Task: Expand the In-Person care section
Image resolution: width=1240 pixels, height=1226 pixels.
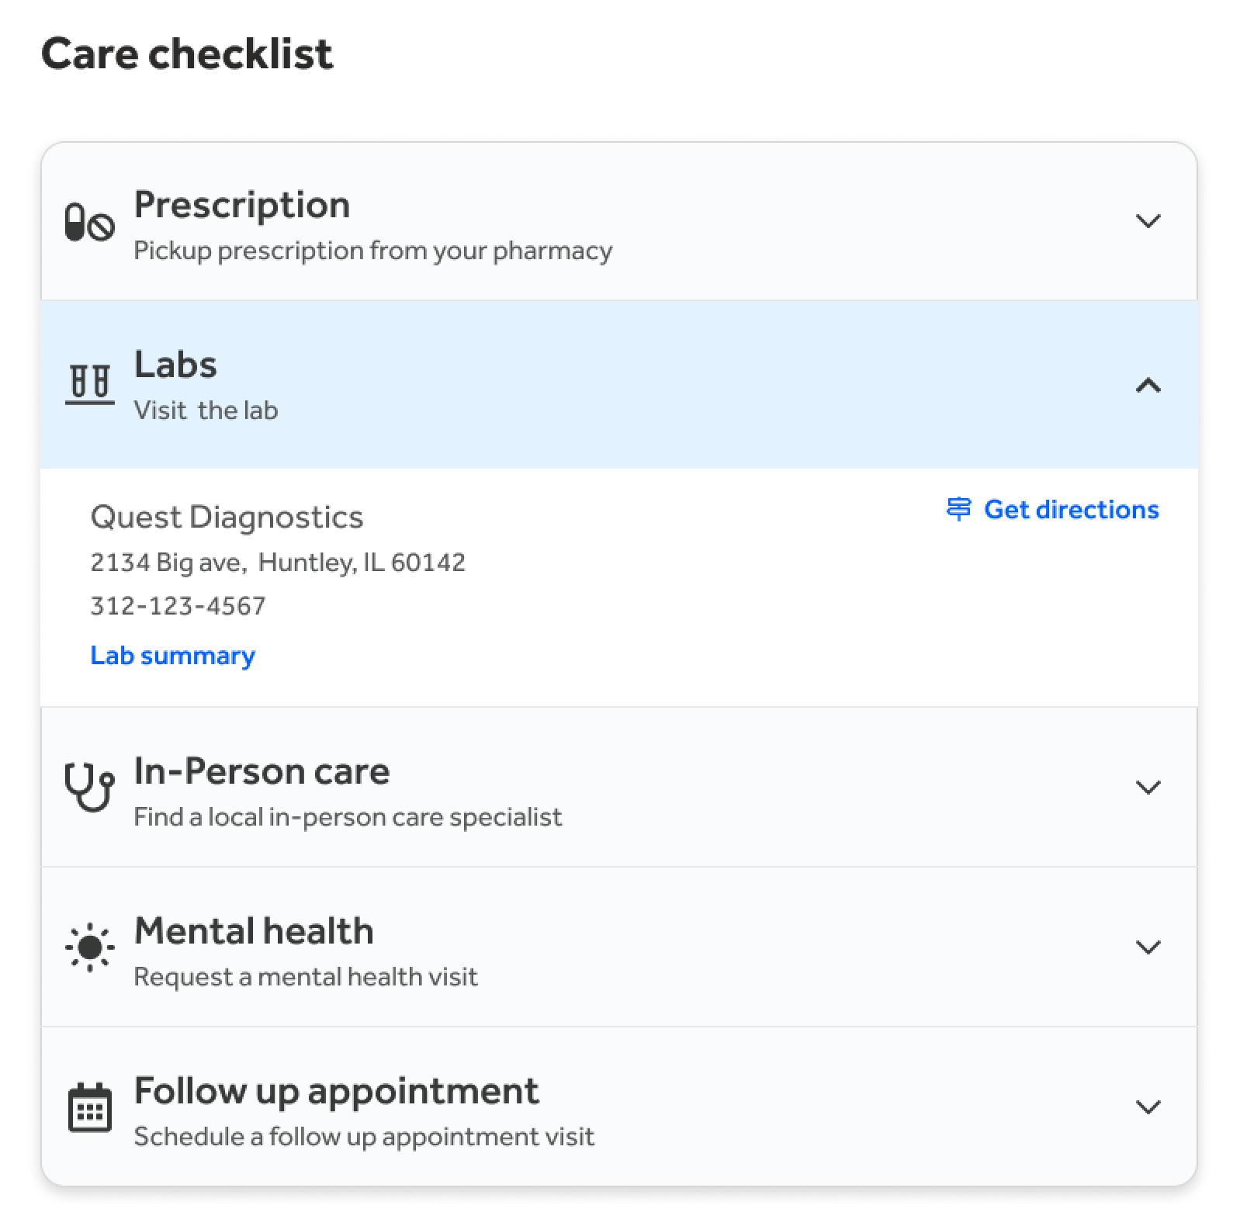Action: pos(1148,788)
